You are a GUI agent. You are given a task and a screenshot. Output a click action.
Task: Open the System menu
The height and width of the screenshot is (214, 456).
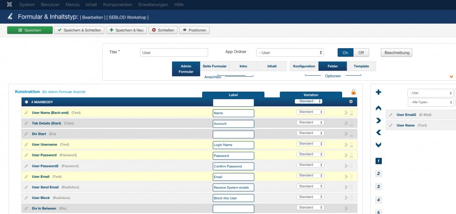[x=27, y=5]
